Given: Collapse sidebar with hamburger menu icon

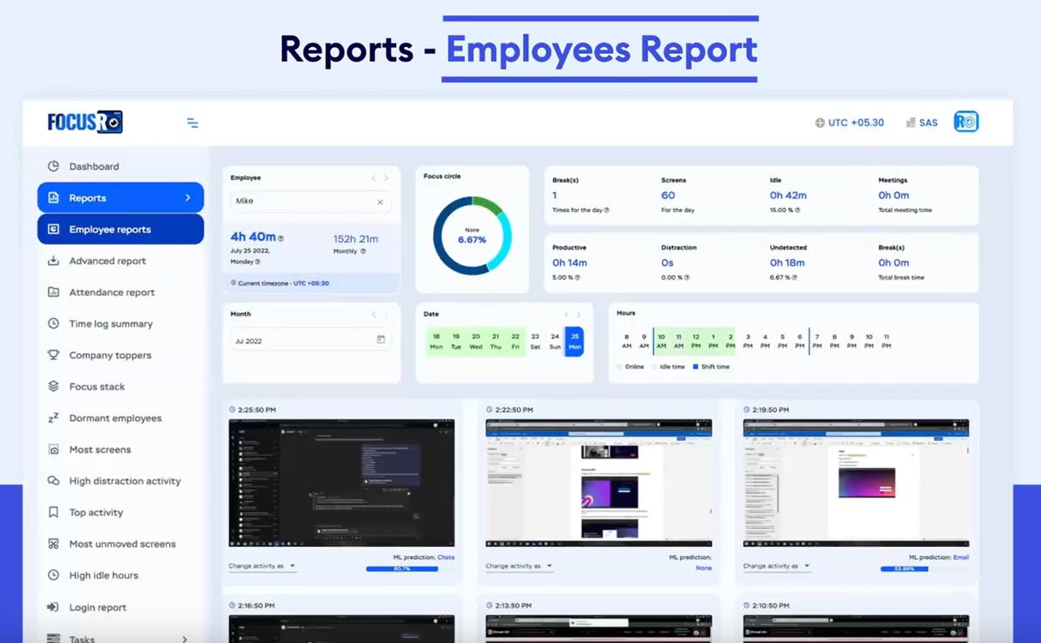Looking at the screenshot, I should pyautogui.click(x=192, y=123).
